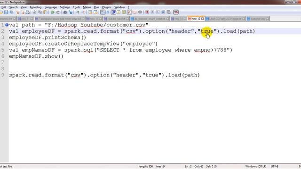
Task: Click the Playback macro toolbar icon
Action: pos(158,12)
